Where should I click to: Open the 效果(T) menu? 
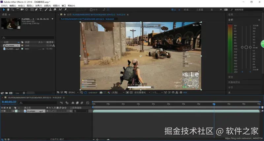39,6
